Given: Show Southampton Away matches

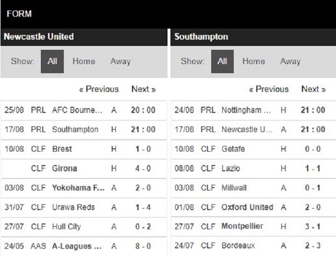Looking at the screenshot, I should click(290, 62).
